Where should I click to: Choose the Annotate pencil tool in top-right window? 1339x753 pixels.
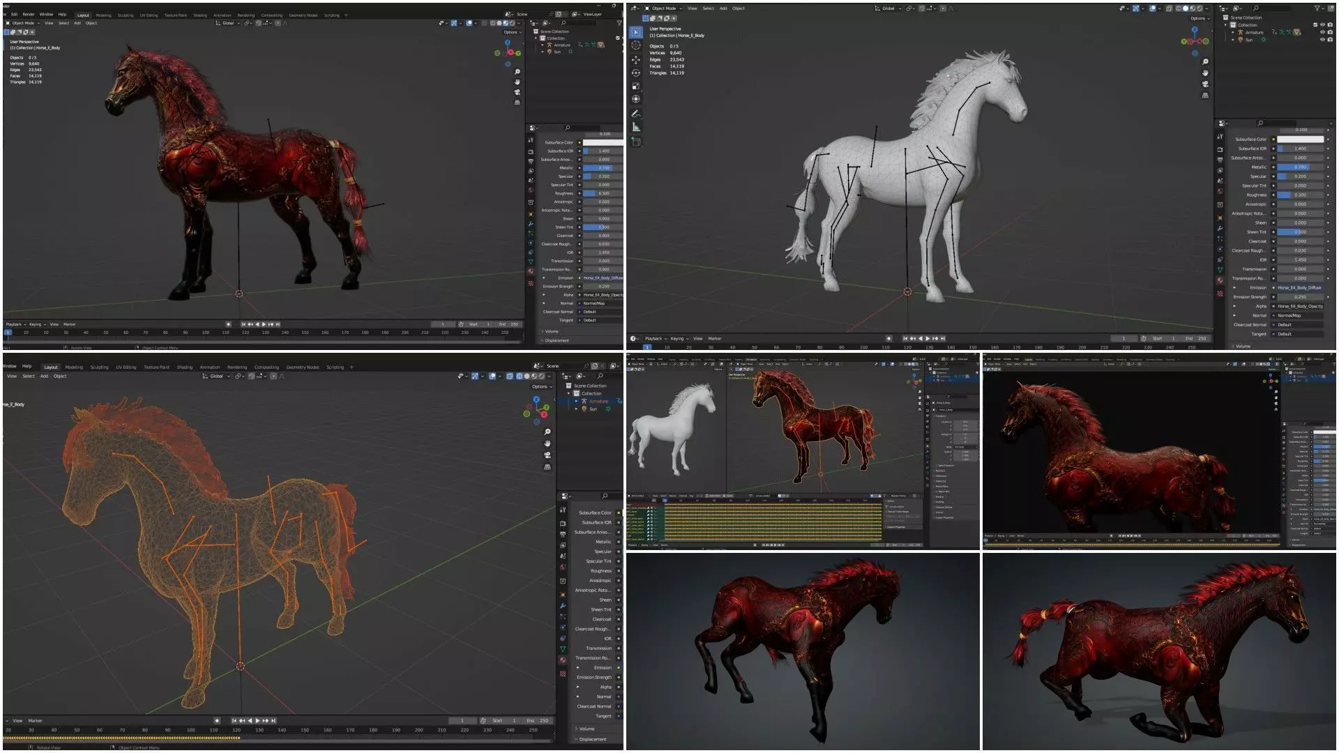coord(635,114)
